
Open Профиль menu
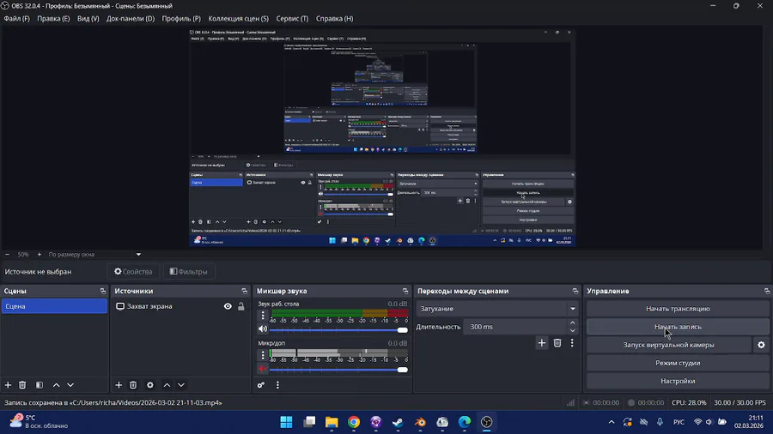click(x=181, y=19)
